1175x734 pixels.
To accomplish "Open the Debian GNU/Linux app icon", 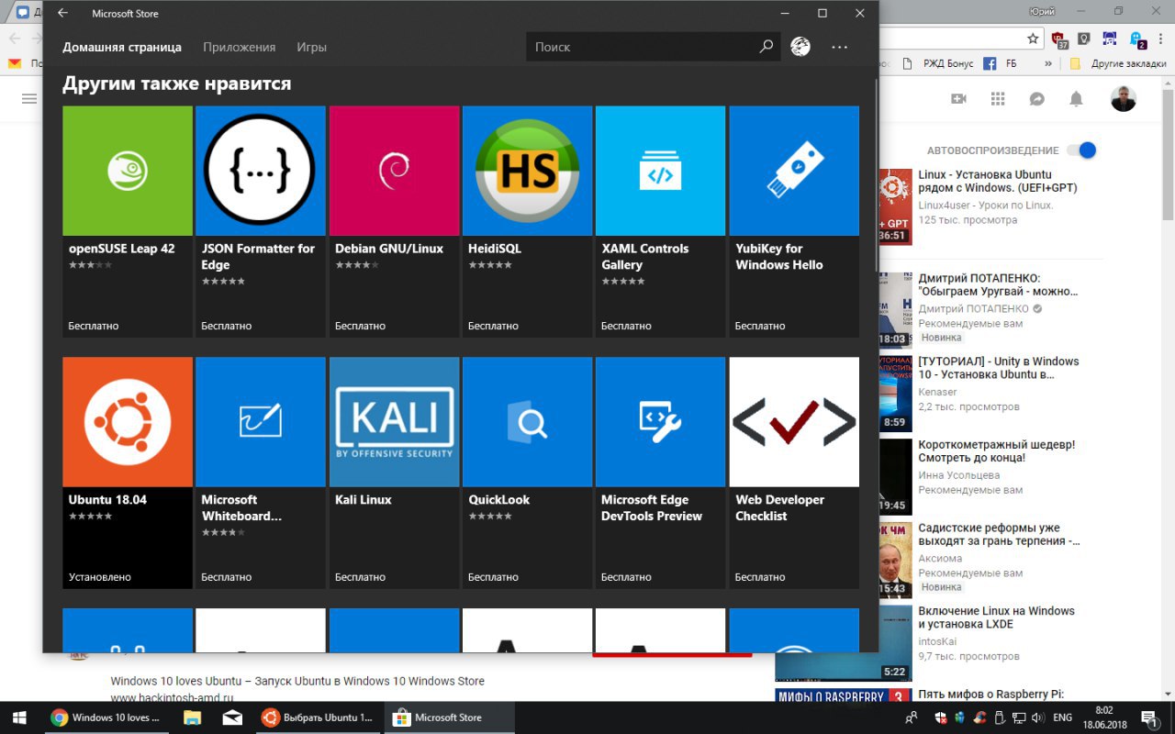I will click(x=394, y=171).
